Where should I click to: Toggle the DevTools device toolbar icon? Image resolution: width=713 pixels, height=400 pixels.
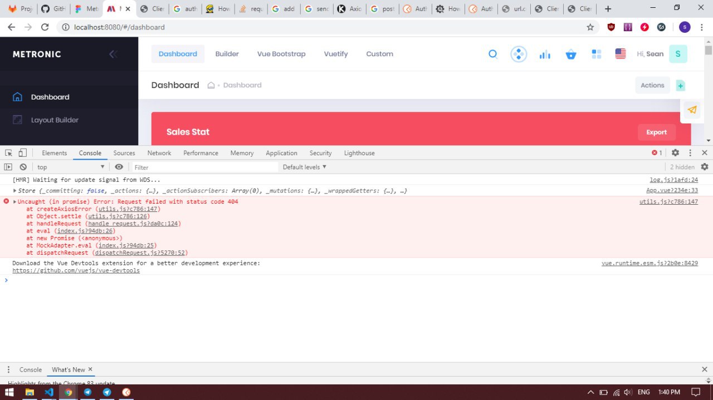[x=22, y=153]
